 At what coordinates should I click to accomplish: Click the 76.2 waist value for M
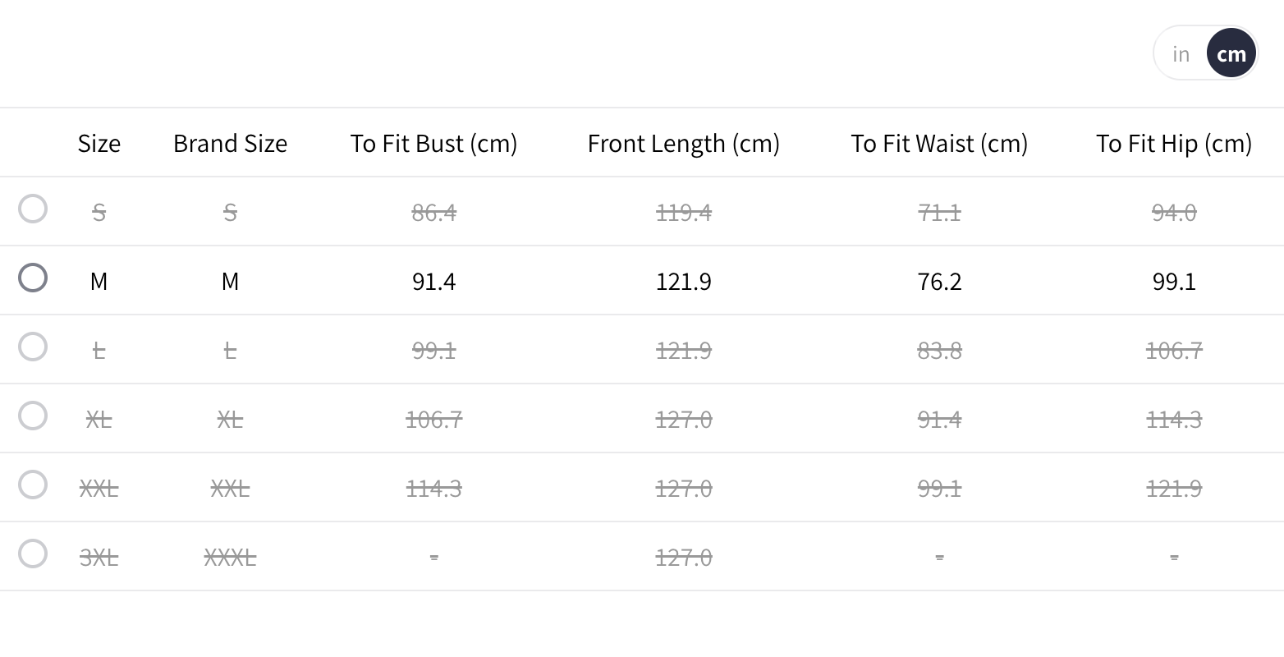coord(939,282)
